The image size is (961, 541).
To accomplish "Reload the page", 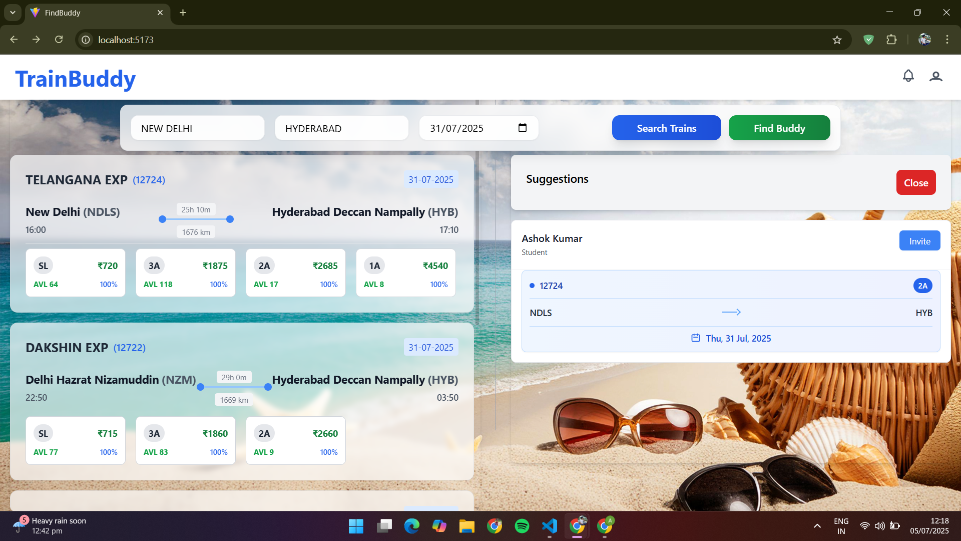I will 59,40.
